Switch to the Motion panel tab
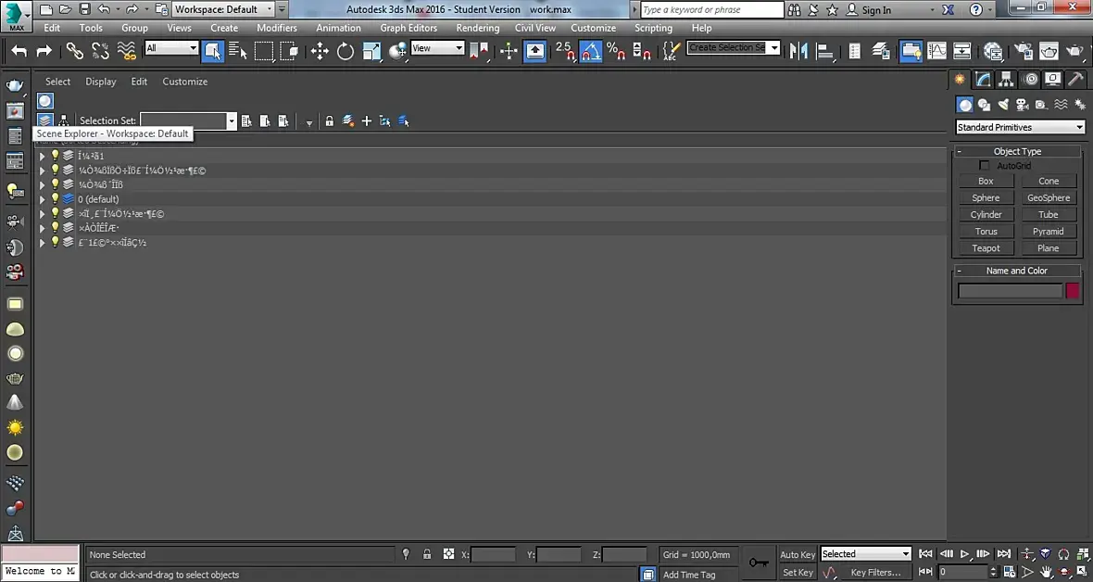The height and width of the screenshot is (582, 1093). (1030, 80)
